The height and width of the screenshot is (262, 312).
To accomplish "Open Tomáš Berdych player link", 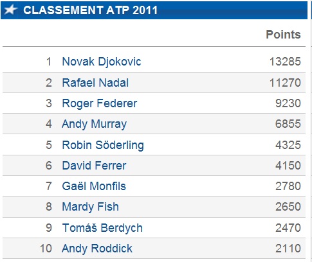I will tap(102, 228).
